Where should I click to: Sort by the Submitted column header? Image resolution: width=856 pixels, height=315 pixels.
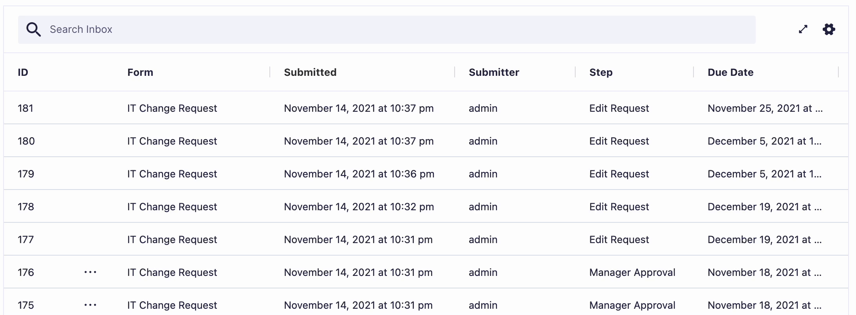[x=310, y=72]
